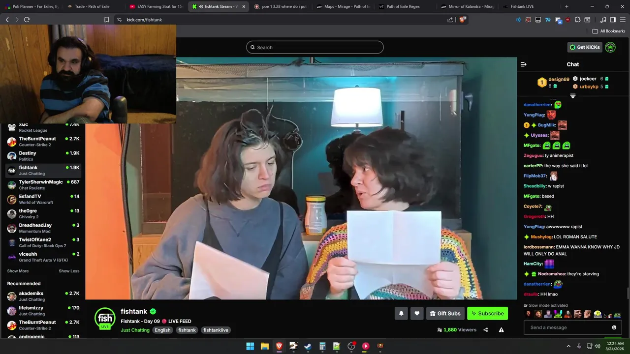Open recommended lifeismizzy channel
The height and width of the screenshot is (354, 630).
(x=43, y=311)
